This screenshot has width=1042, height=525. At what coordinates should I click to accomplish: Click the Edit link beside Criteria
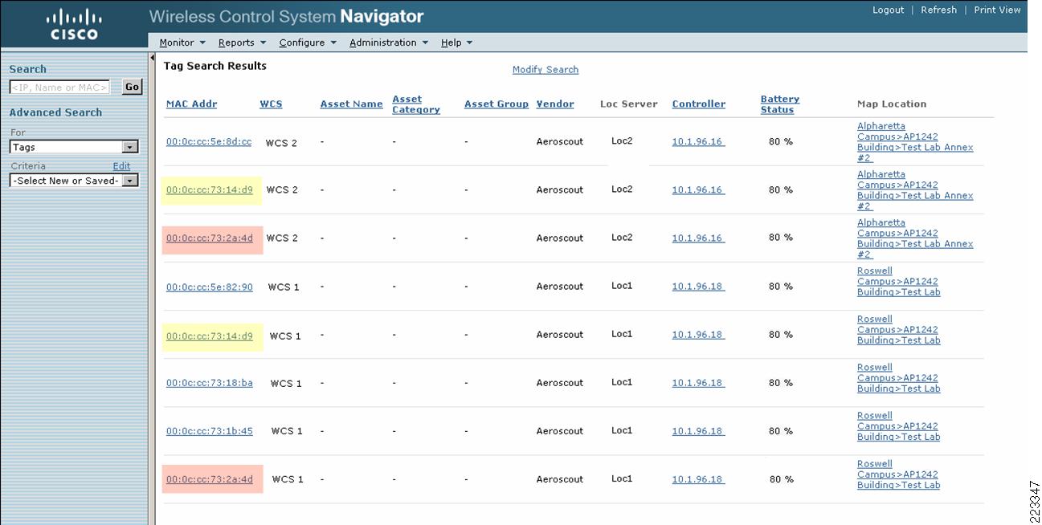(x=121, y=166)
